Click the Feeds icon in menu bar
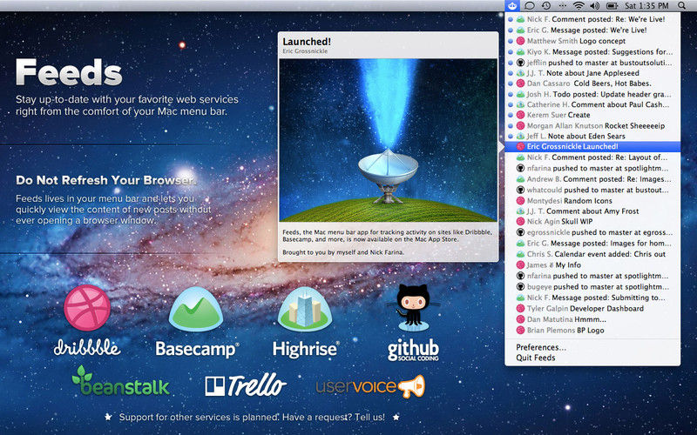697x435 pixels. pyautogui.click(x=512, y=6)
